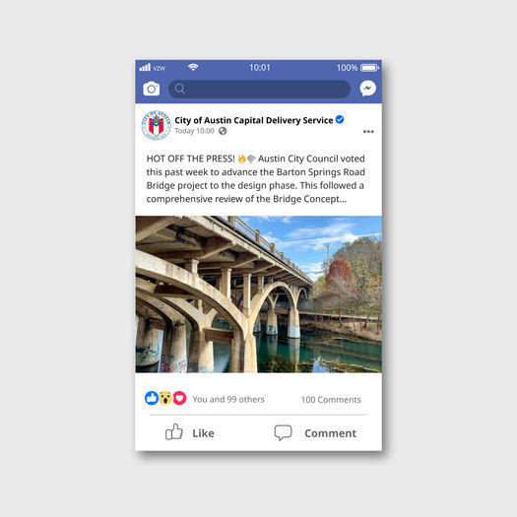Open the bridge photo thumbnail
The width and height of the screenshot is (517, 517).
tap(259, 294)
